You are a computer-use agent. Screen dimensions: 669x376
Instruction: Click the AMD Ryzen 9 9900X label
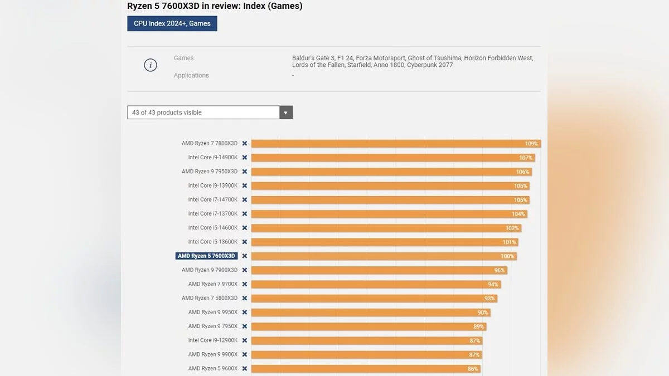pos(213,354)
